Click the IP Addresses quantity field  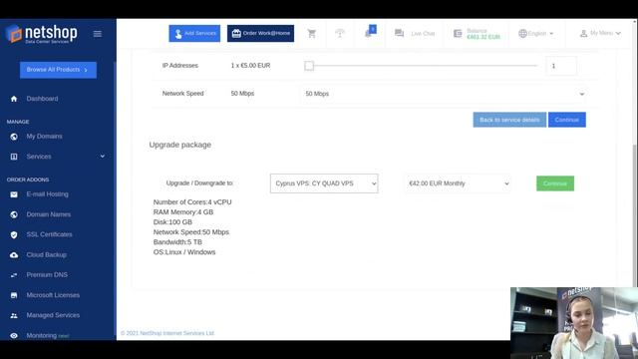[561, 66]
